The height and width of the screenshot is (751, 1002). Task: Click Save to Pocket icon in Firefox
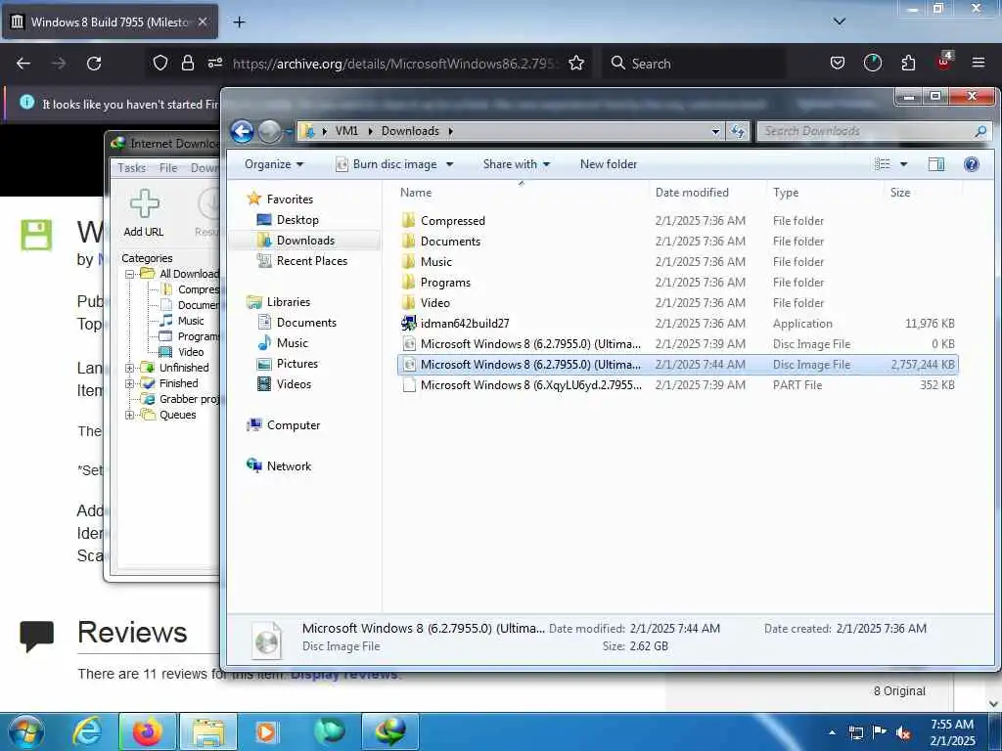(x=838, y=63)
